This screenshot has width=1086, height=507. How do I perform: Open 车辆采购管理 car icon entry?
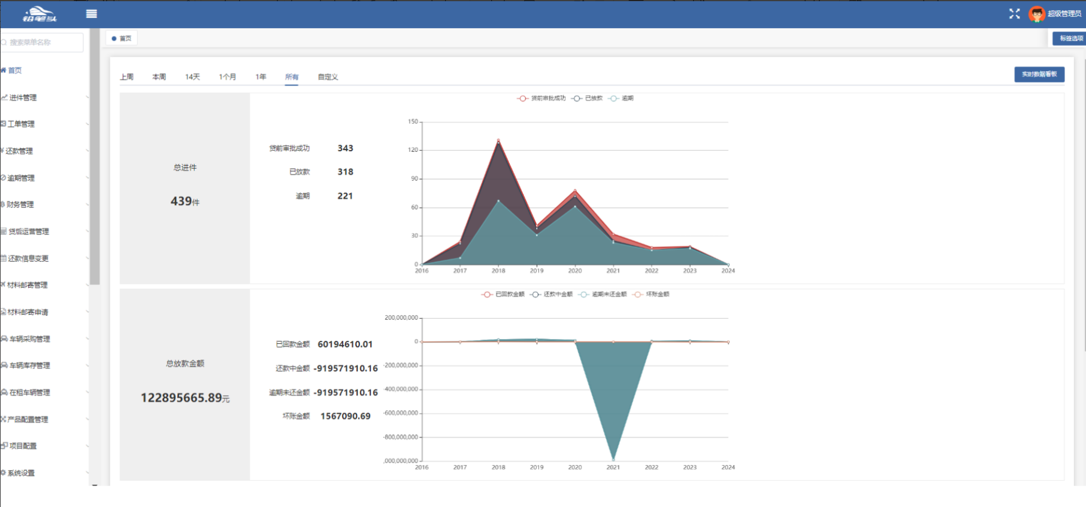[x=4, y=339]
